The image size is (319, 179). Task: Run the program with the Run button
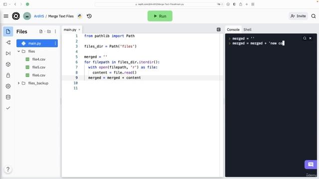click(x=160, y=16)
